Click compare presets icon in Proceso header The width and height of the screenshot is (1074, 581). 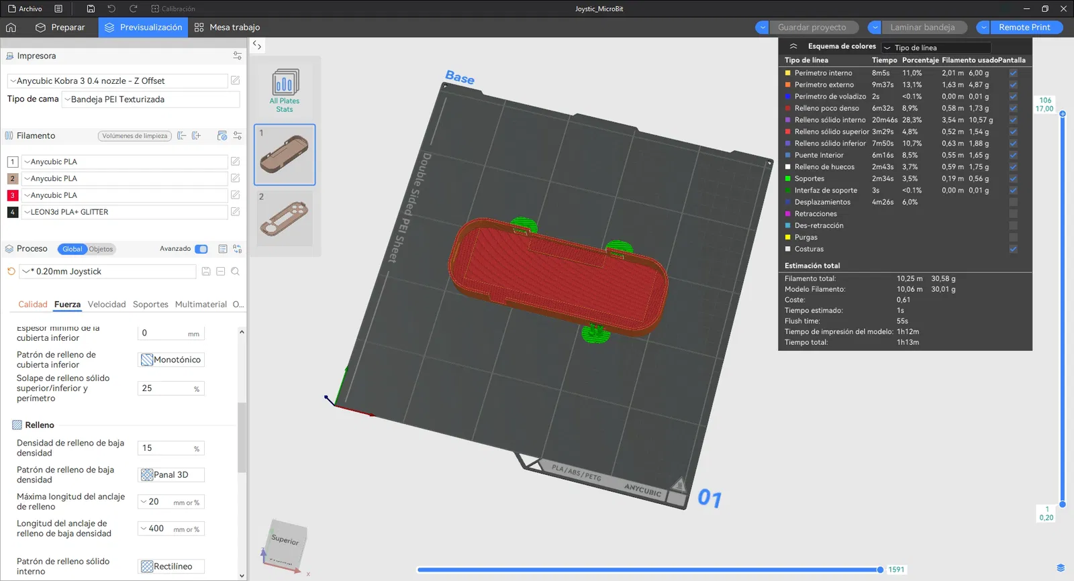pos(237,249)
